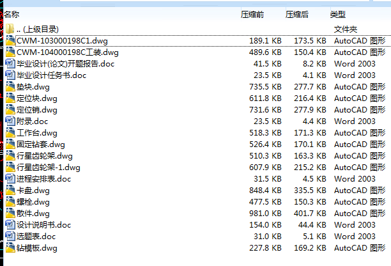The image size is (391, 266).
Task: Click compressed size 277.9 KB of 定位销.dwg
Action: click(x=310, y=110)
